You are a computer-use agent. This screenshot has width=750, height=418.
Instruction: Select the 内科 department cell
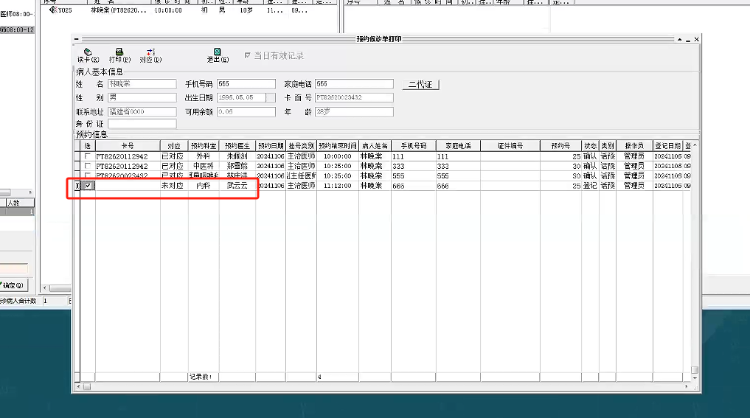click(204, 186)
